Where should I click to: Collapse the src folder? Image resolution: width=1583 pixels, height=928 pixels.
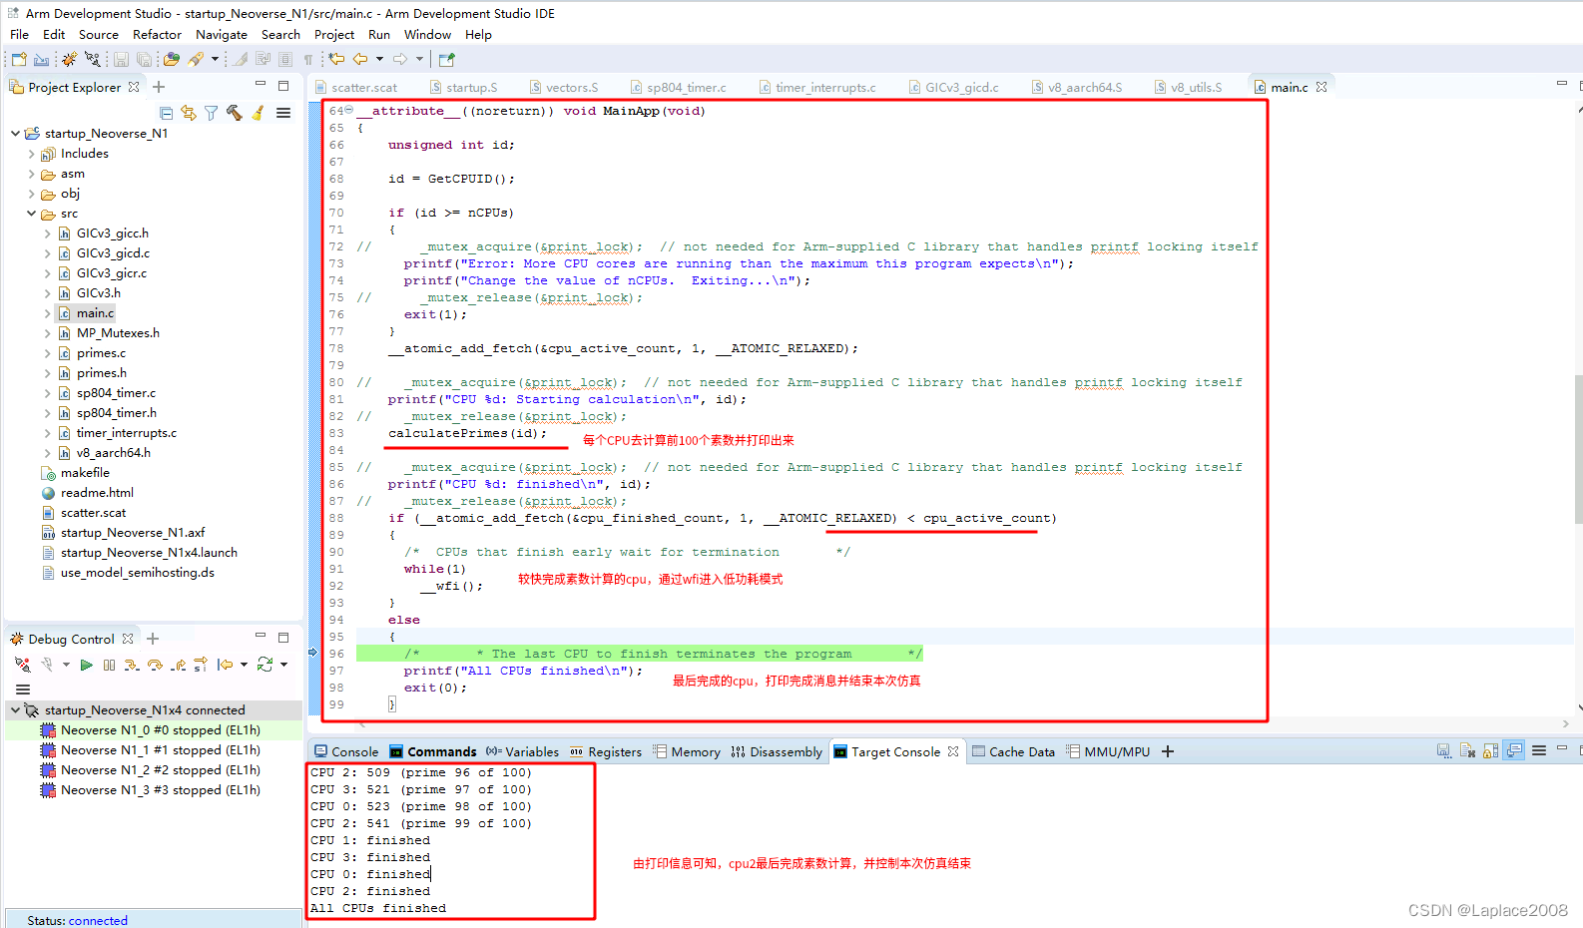[31, 214]
